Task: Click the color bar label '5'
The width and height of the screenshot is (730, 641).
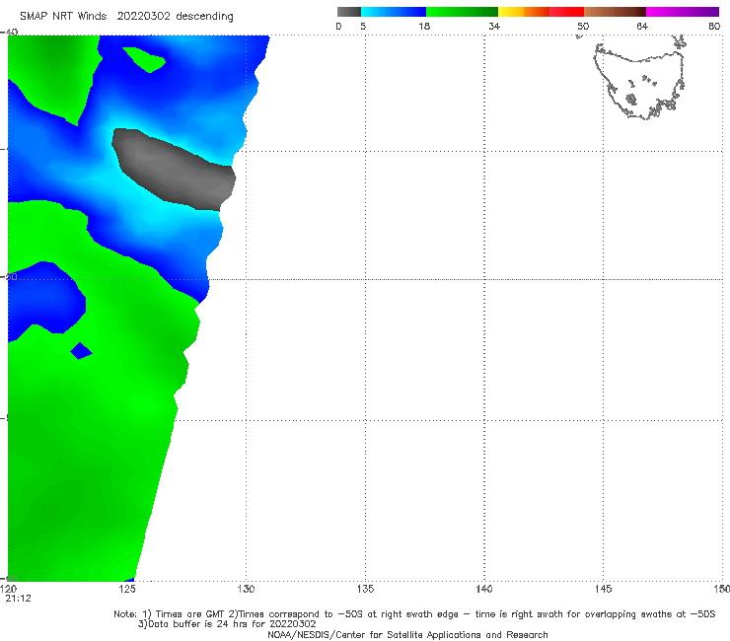Action: pyautogui.click(x=363, y=27)
